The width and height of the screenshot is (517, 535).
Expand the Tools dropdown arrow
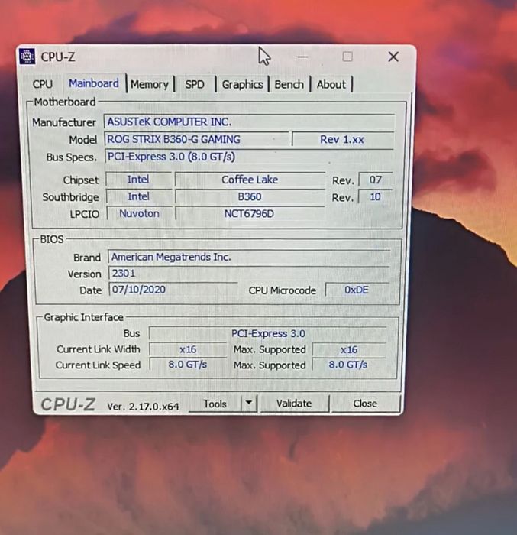point(249,404)
